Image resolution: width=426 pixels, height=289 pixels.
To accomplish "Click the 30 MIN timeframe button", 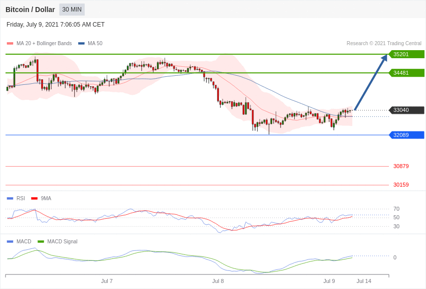I will [x=72, y=10].
